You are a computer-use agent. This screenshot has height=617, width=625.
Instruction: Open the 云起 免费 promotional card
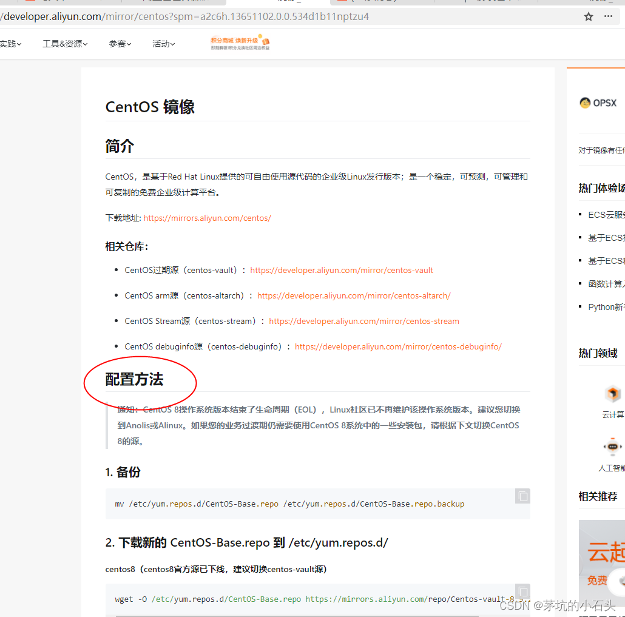(x=602, y=562)
